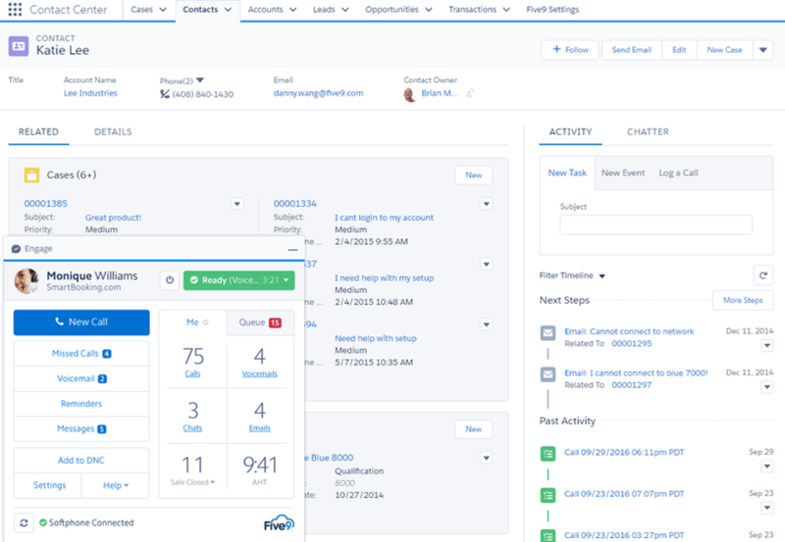The image size is (785, 542).
Task: Click the Edit button
Action: pos(679,50)
